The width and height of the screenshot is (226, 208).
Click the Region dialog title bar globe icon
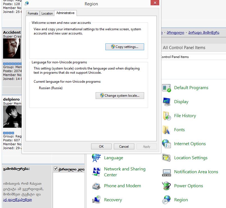pyautogui.click(x=27, y=4)
